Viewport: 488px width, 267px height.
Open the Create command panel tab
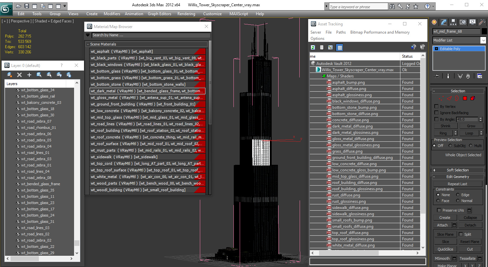(434, 22)
